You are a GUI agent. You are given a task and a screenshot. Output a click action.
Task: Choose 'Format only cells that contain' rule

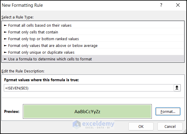[33, 32]
